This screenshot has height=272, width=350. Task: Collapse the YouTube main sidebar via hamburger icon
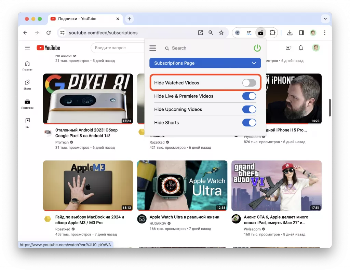[x=27, y=47]
